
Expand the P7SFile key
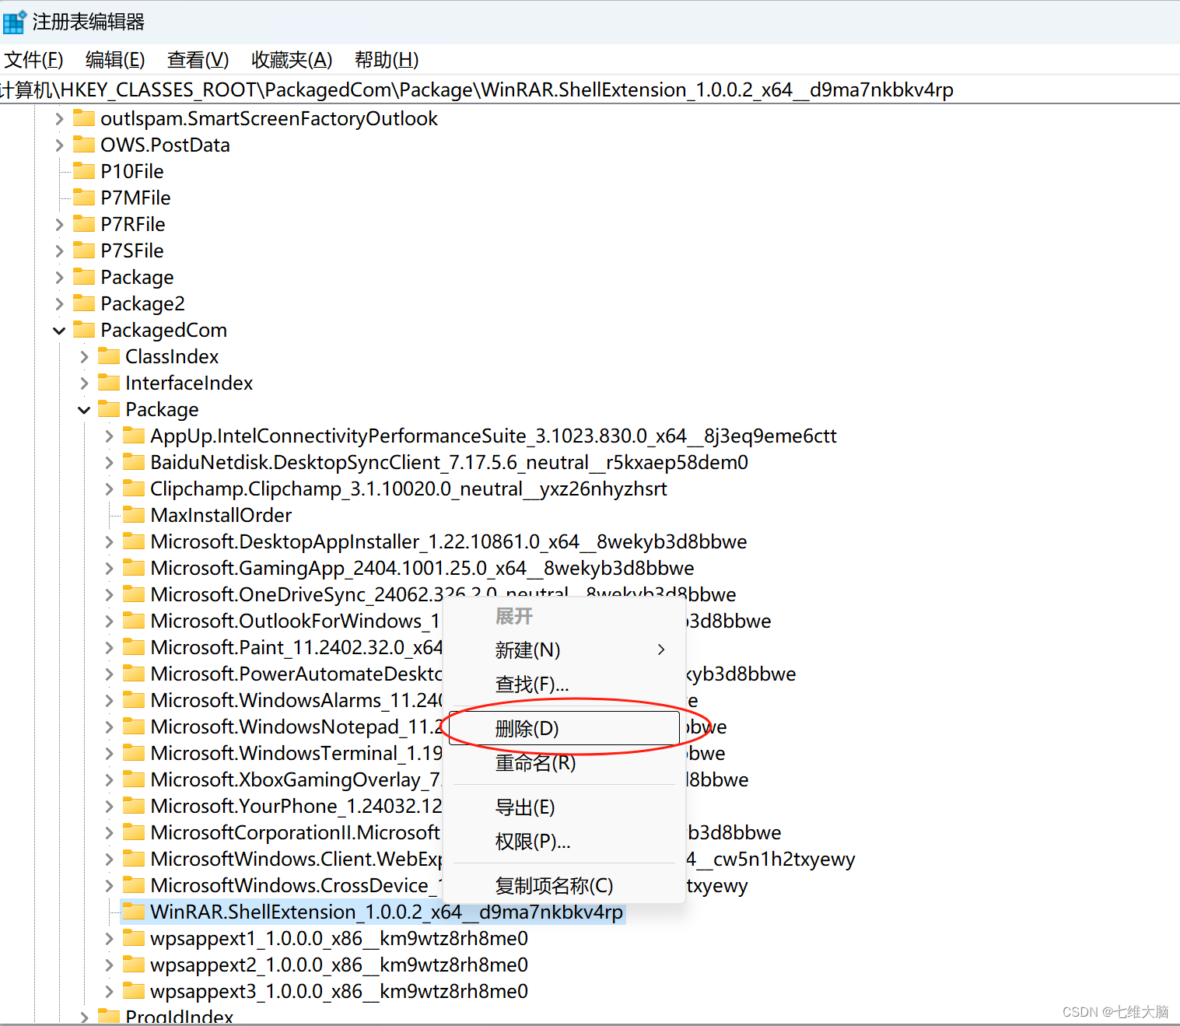tap(59, 251)
